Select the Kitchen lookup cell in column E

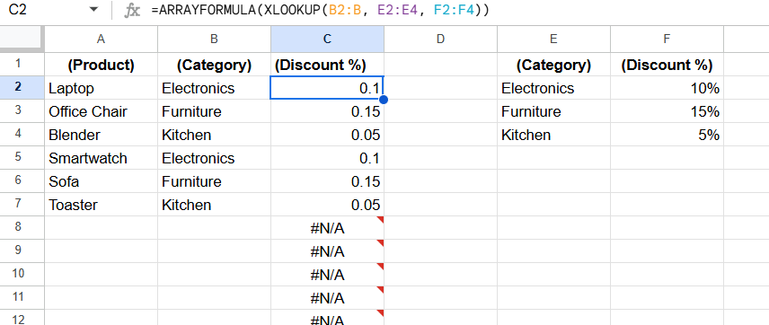(553, 135)
